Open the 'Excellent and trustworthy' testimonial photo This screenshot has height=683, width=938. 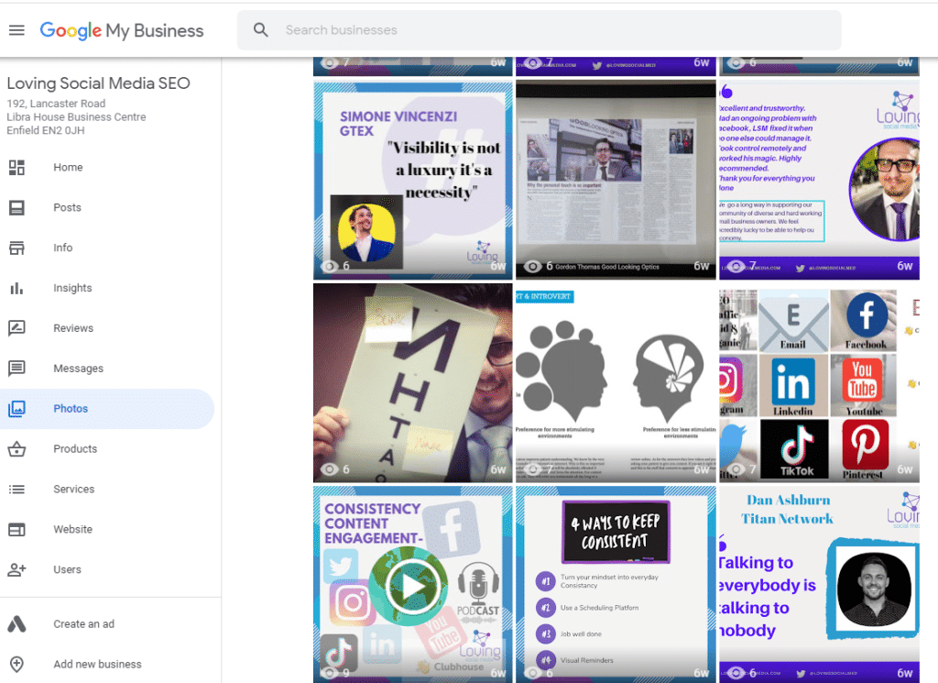click(x=819, y=181)
